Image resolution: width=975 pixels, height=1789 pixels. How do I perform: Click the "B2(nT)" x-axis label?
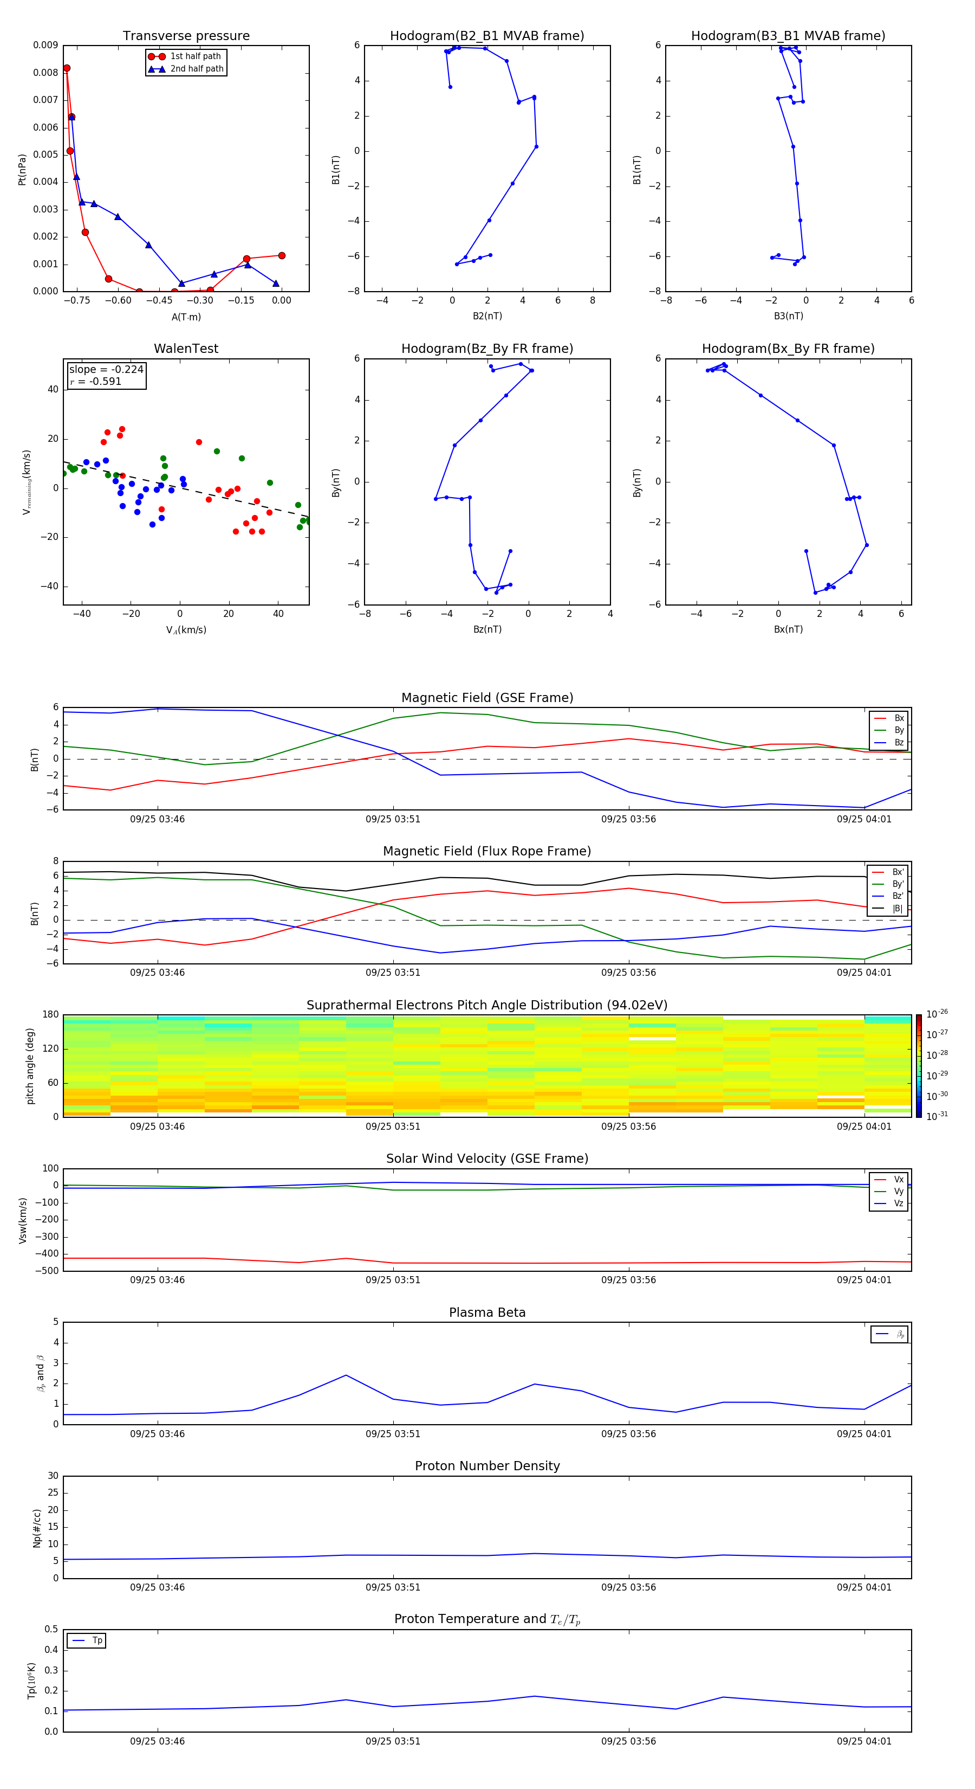click(487, 316)
